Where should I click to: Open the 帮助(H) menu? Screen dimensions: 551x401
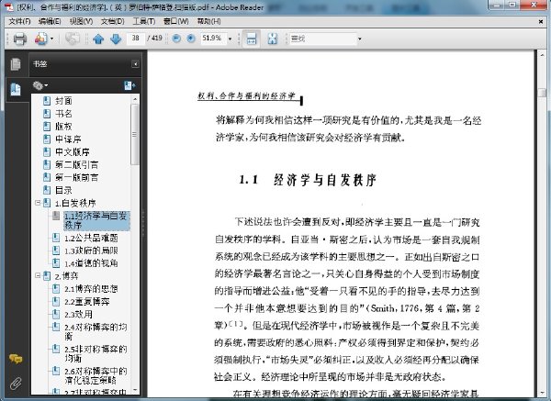[208, 21]
